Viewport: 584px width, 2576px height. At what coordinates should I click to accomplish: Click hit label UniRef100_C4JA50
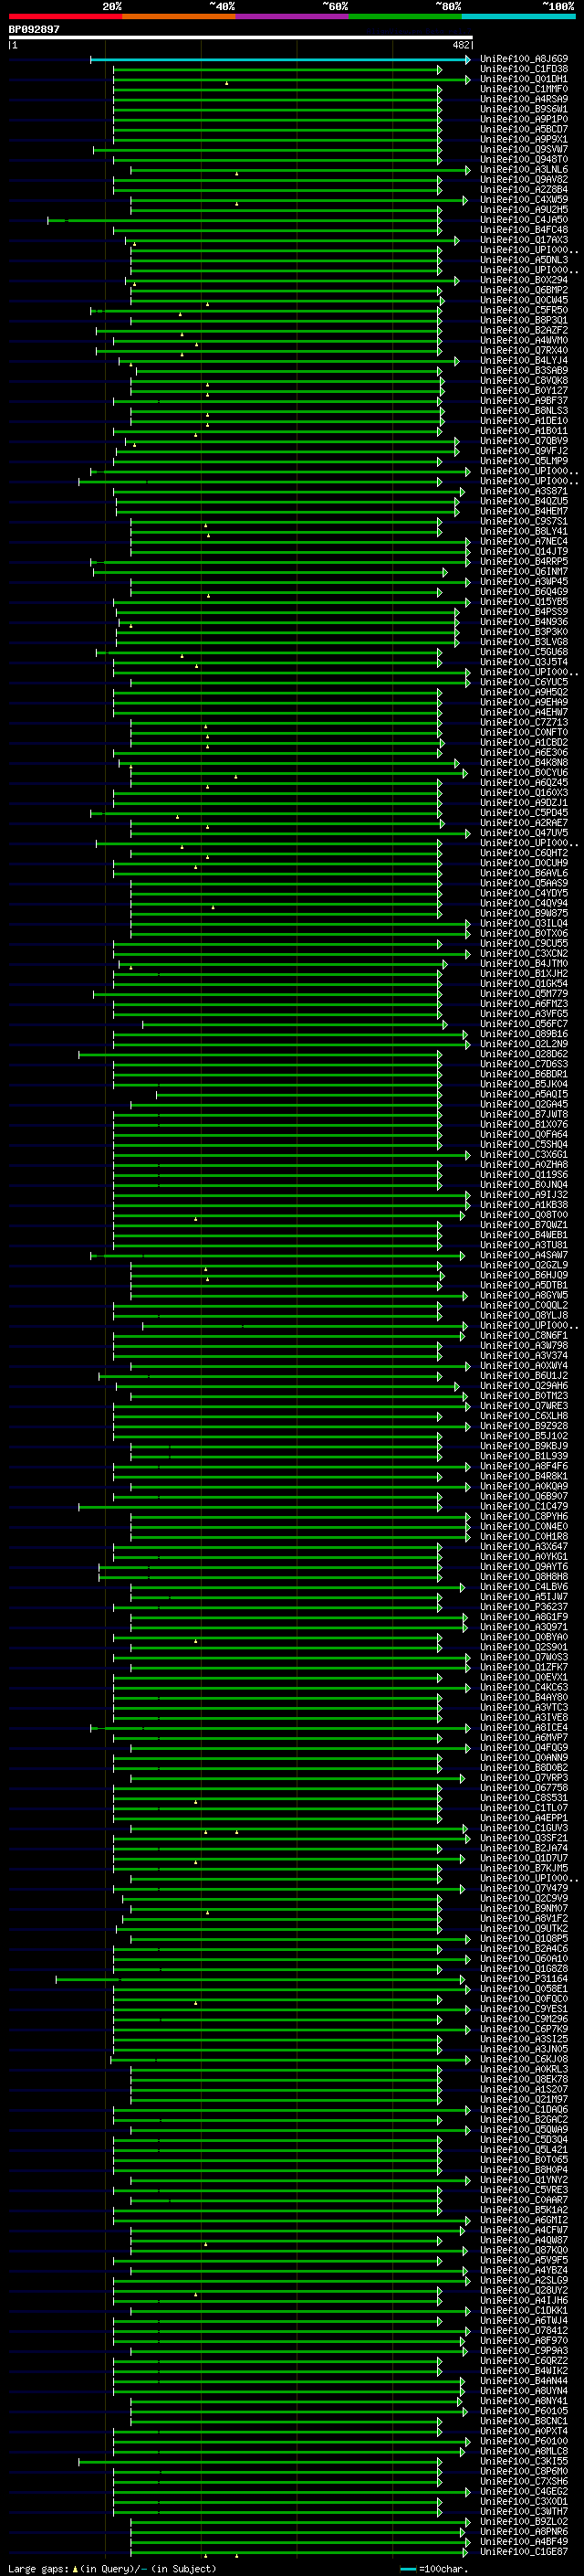pyautogui.click(x=524, y=220)
